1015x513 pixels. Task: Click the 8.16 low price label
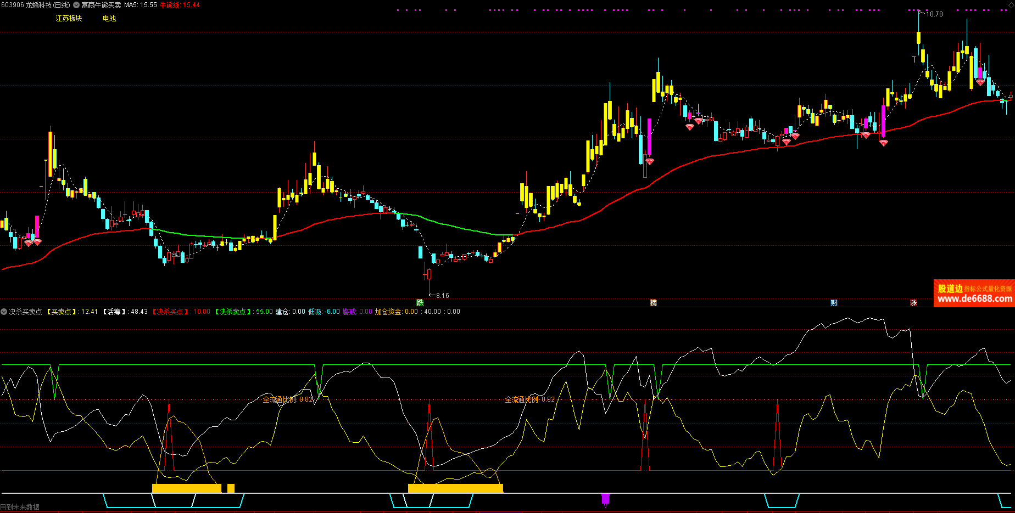442,296
